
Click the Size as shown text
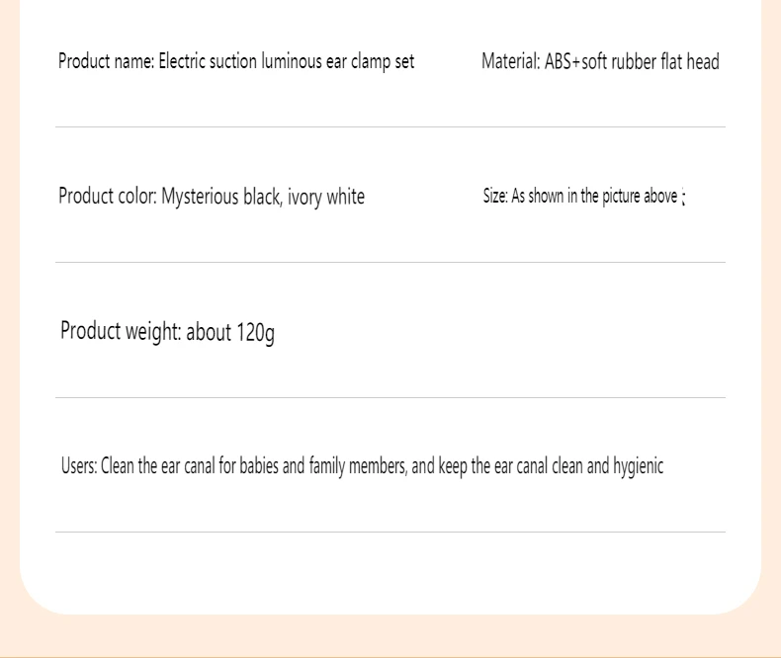click(x=584, y=196)
